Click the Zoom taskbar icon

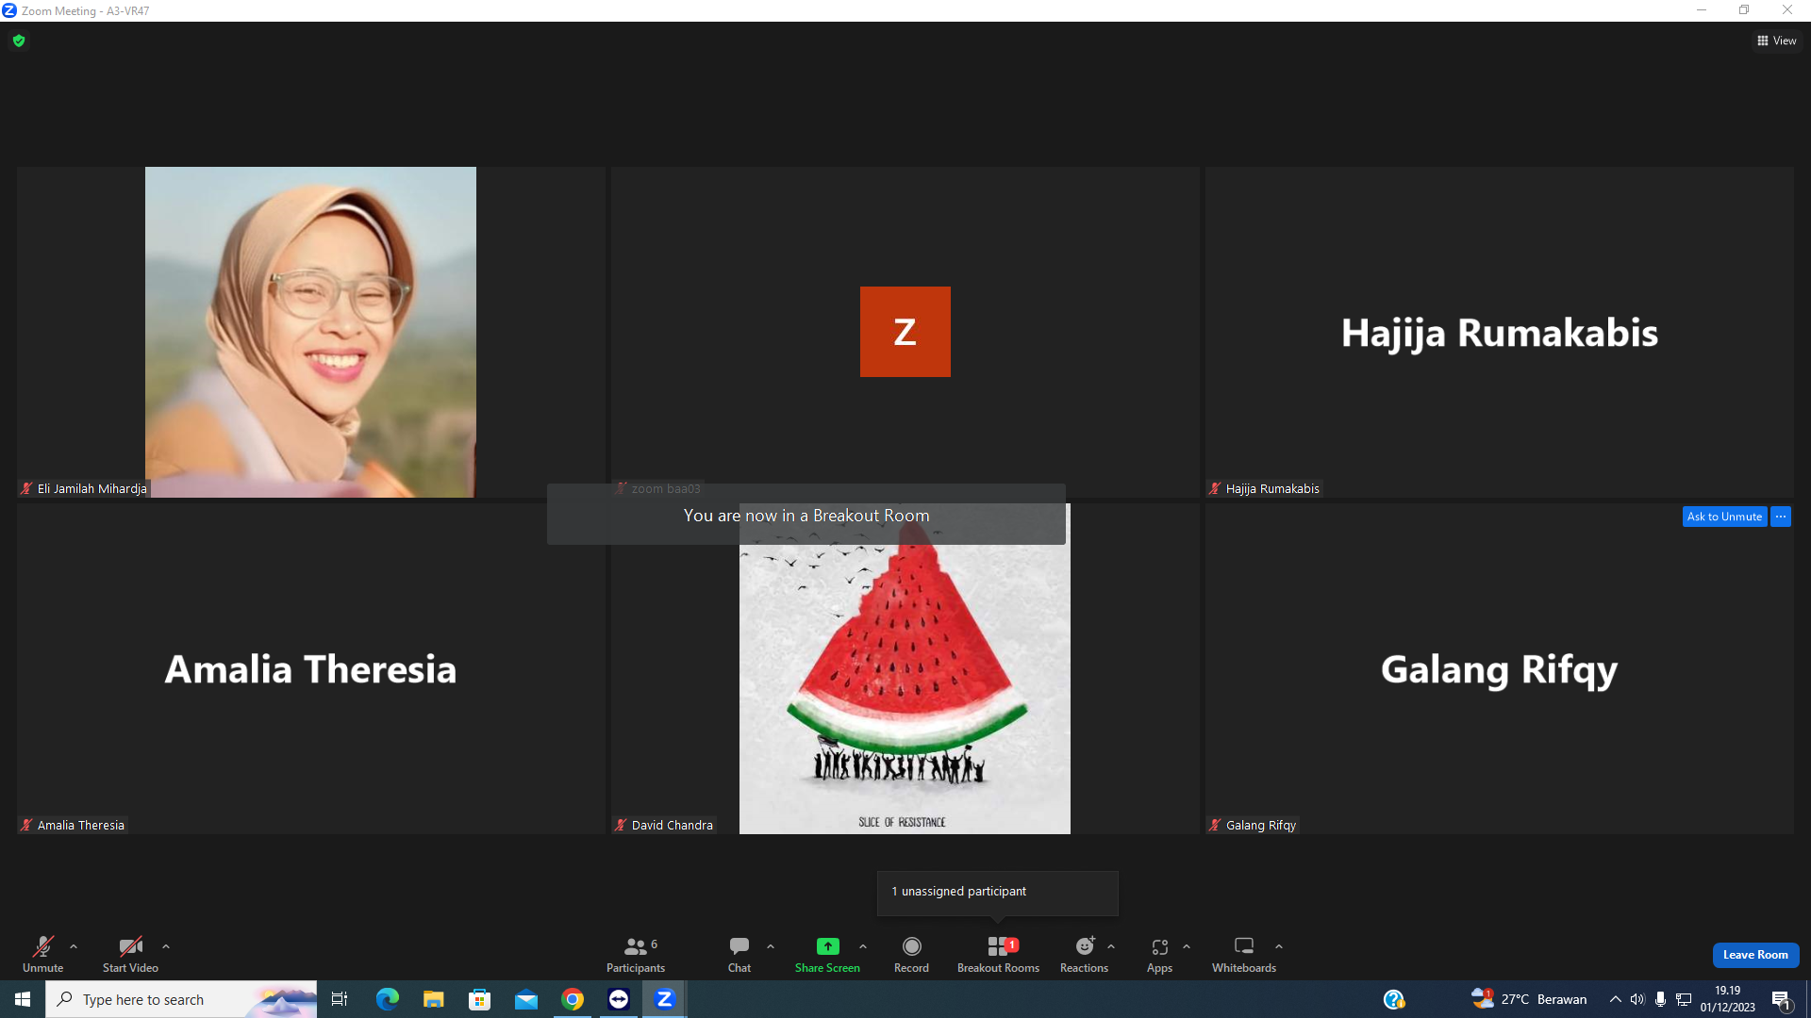[x=665, y=999]
